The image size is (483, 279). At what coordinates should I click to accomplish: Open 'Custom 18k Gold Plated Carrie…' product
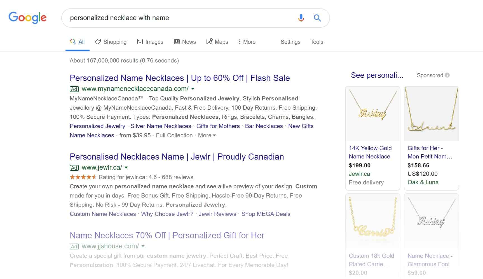[371, 260]
